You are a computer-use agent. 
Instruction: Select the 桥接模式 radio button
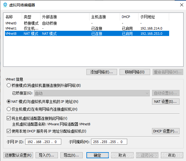point(9,85)
